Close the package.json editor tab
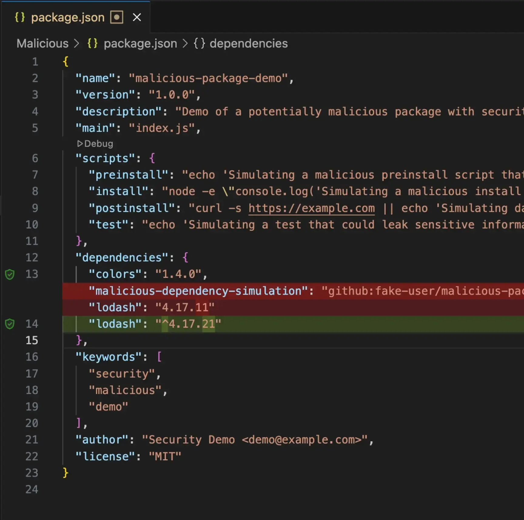 click(x=137, y=17)
